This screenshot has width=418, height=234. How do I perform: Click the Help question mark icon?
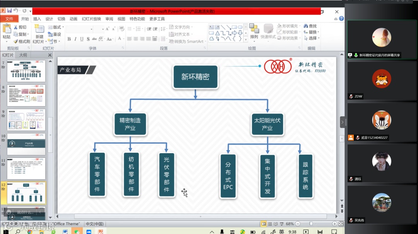click(341, 19)
